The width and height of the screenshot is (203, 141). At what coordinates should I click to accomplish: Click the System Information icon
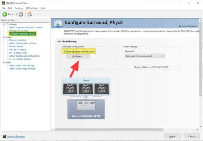[x=4, y=136]
